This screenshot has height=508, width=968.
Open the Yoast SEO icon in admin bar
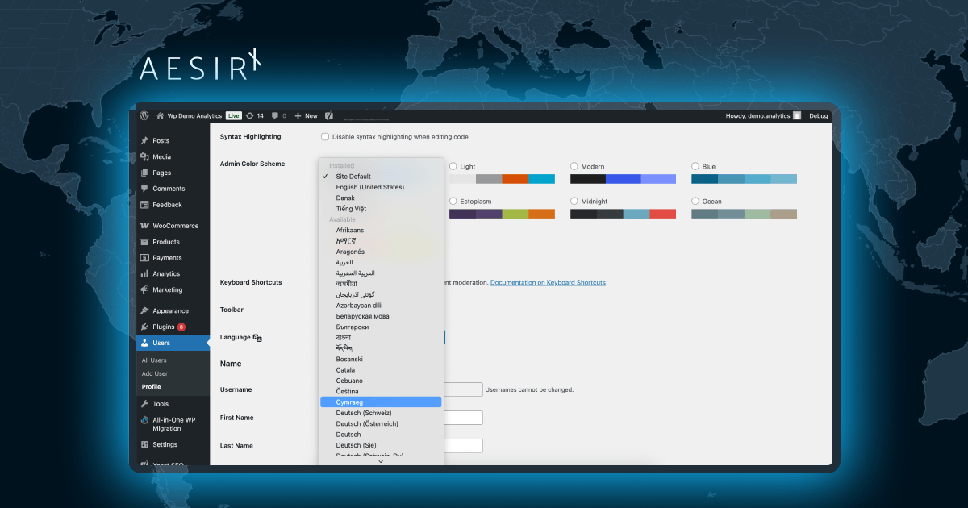coord(329,116)
